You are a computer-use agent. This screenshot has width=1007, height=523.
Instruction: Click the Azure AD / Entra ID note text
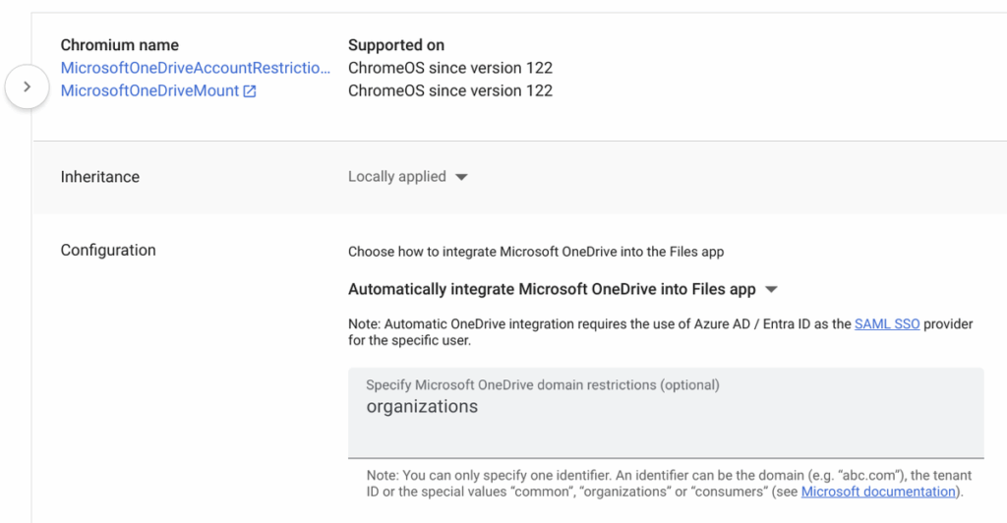(600, 323)
